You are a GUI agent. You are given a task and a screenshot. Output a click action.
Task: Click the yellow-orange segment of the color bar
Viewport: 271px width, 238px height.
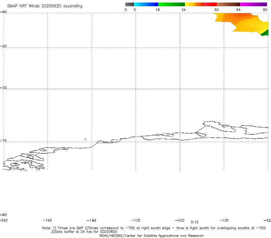tap(194, 4)
